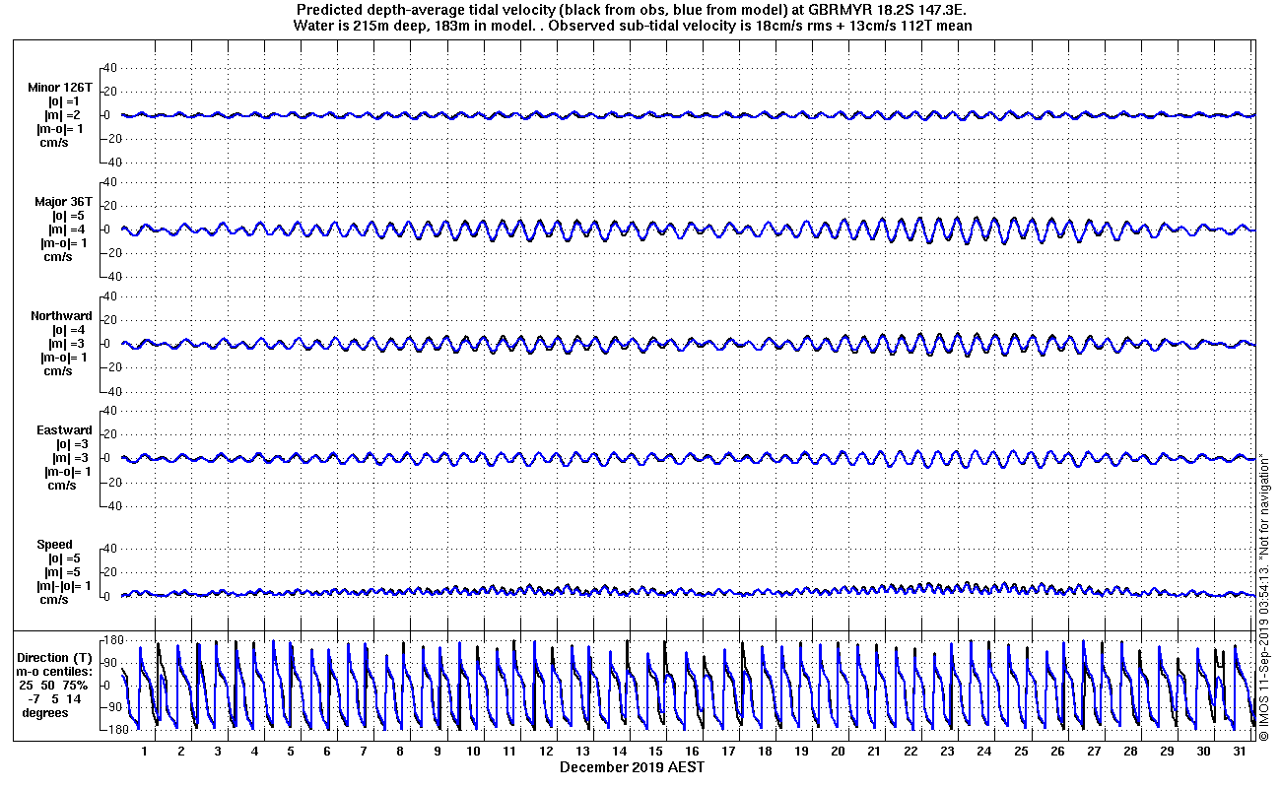Click the 'Direction (T)' panel label

57,658
